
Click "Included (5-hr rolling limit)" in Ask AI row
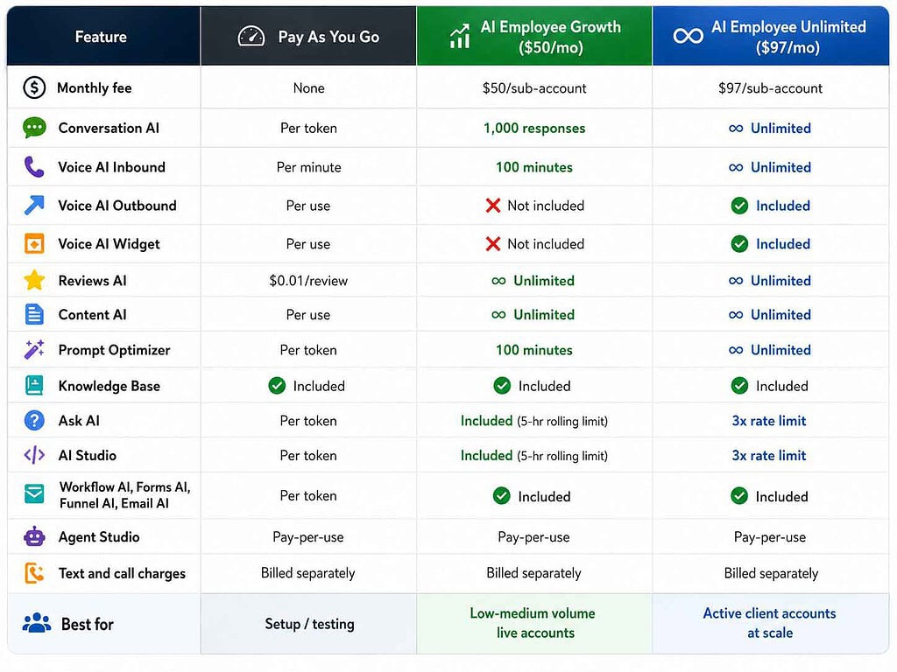pyautogui.click(x=534, y=421)
